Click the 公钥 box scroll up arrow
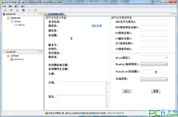Image resolution: width=178 pixels, height=117 pixels. click(x=107, y=83)
